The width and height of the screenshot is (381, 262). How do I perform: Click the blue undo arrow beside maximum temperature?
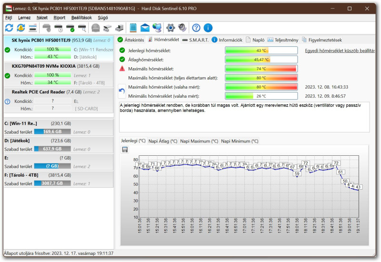[122, 91]
